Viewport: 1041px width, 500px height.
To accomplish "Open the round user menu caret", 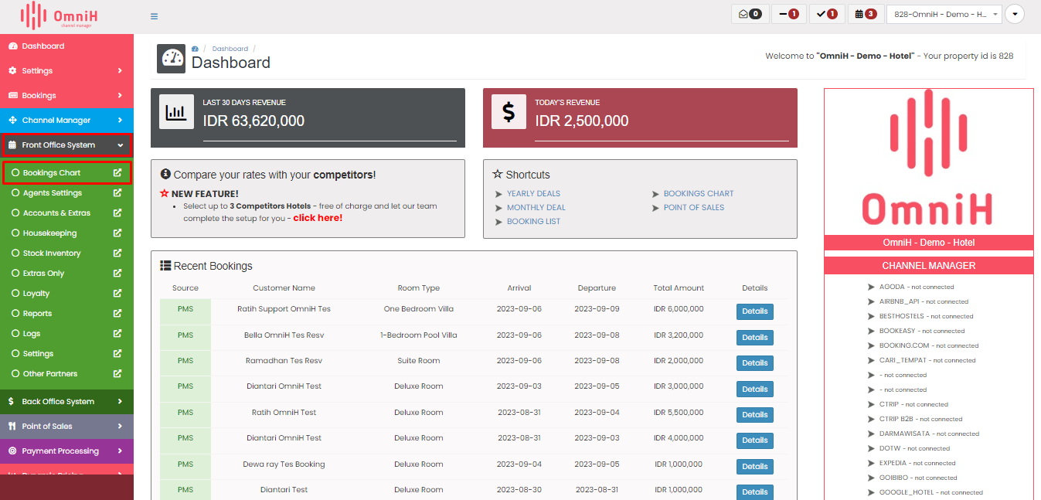I will [1014, 14].
